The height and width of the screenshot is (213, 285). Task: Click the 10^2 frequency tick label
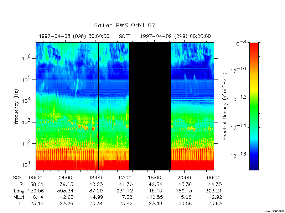26,143
